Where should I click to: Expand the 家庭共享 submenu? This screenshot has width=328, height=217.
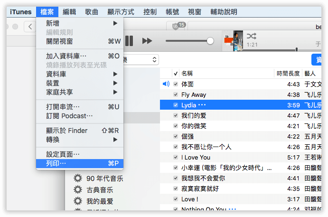click(x=80, y=92)
